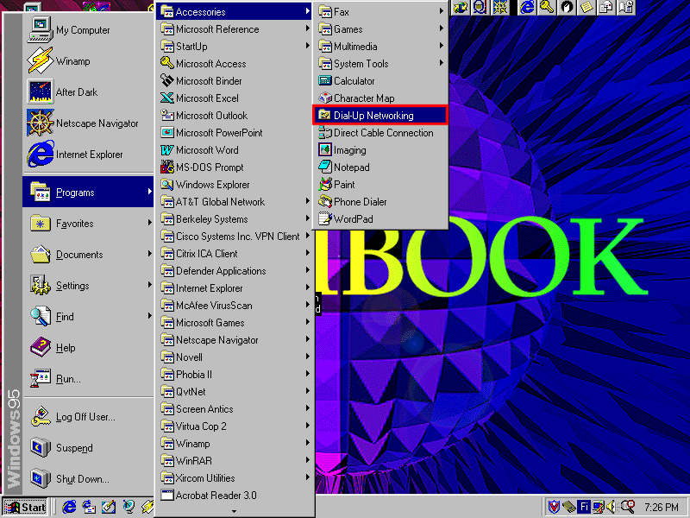
Task: Click the Outlook Express mail quick launch icon
Action: (90, 507)
